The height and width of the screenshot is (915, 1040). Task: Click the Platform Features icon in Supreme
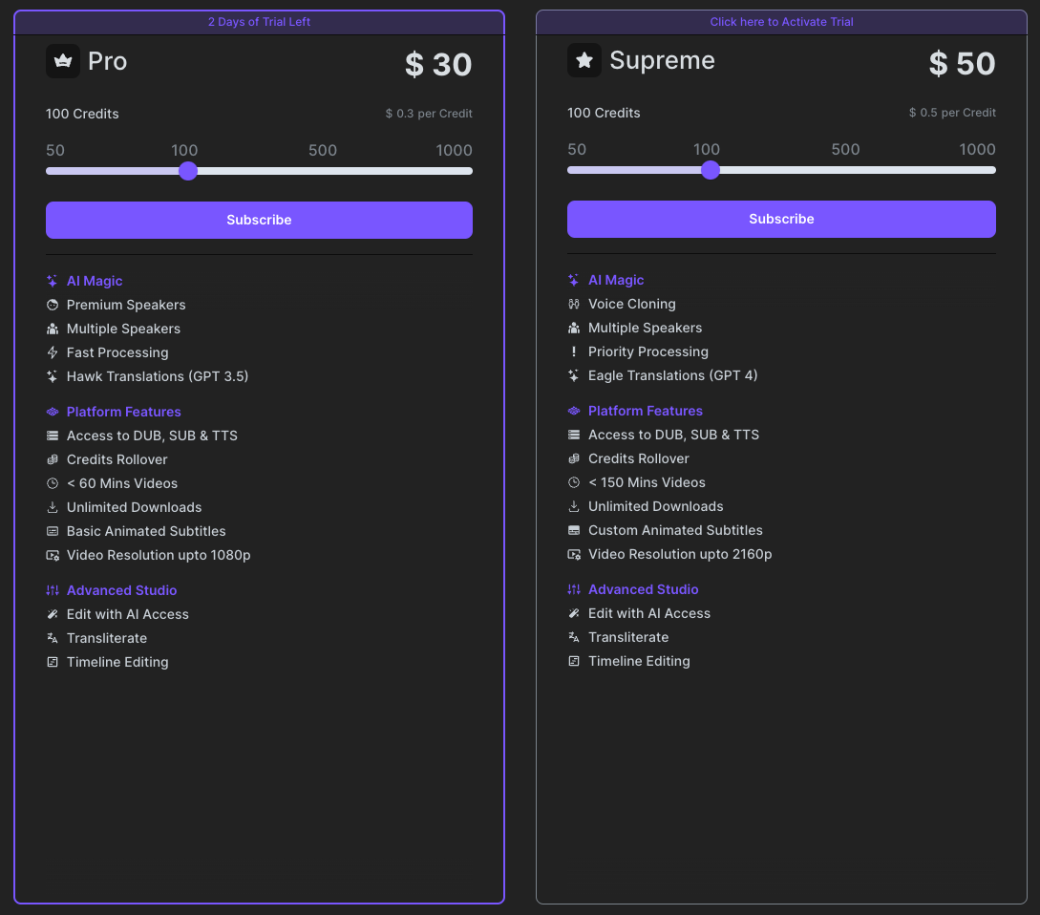(575, 411)
